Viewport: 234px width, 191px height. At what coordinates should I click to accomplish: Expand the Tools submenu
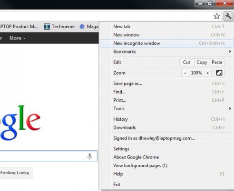coord(166,108)
